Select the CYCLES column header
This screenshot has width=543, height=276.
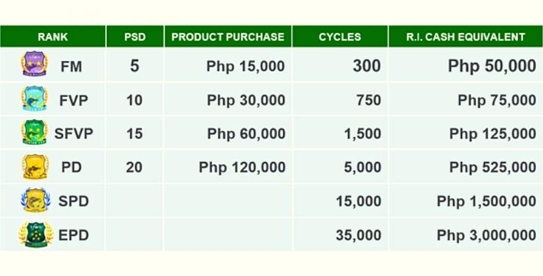click(339, 36)
